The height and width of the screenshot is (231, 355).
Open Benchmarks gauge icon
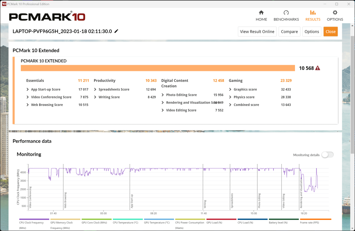(x=286, y=13)
